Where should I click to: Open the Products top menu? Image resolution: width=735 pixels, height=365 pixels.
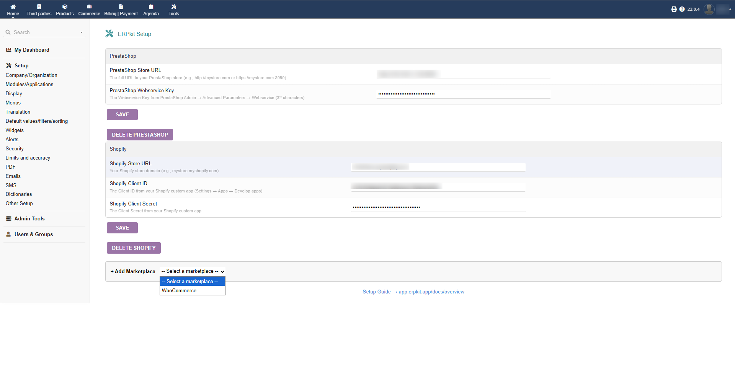click(x=65, y=10)
